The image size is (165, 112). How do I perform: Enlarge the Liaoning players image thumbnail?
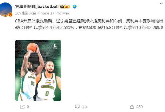point(38,70)
